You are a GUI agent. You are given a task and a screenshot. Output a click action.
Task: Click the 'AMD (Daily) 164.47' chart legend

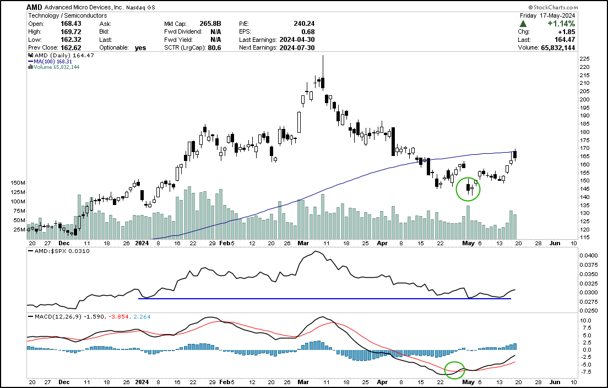pyautogui.click(x=64, y=56)
